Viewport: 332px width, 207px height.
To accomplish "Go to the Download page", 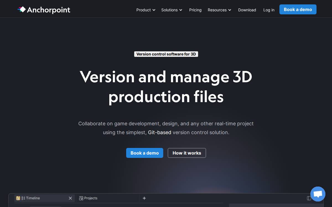I will [247, 10].
